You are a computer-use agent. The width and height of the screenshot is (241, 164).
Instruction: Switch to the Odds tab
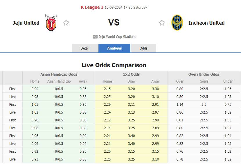point(143,48)
